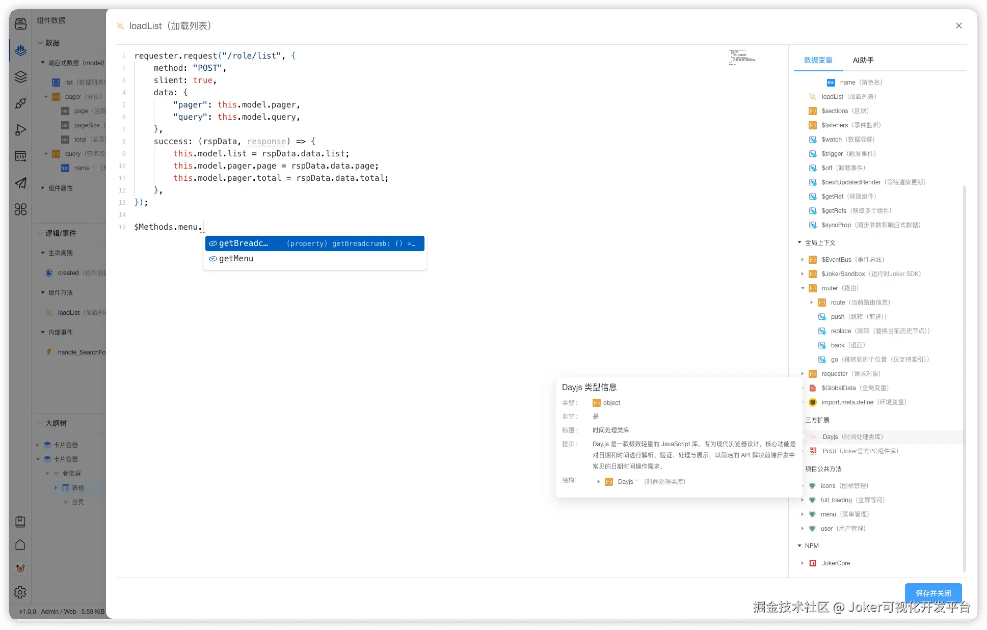
Task: Click the code minimap thumbnail
Action: pyautogui.click(x=741, y=57)
